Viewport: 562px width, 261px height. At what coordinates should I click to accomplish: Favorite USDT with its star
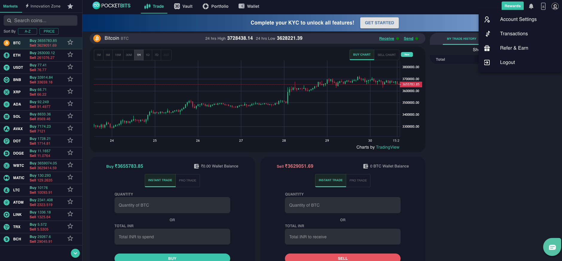pyautogui.click(x=70, y=67)
